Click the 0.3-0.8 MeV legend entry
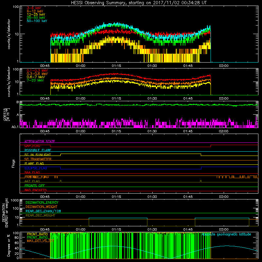Screen dimensions: 262x262 tap(37, 74)
